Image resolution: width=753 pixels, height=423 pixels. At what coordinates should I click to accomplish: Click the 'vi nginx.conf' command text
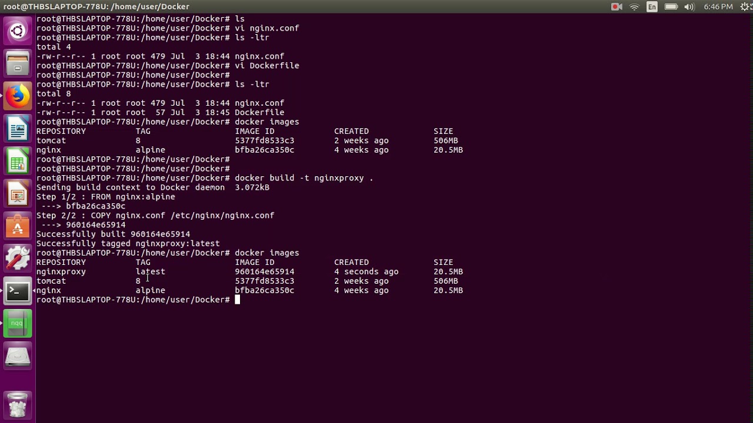(x=266, y=28)
